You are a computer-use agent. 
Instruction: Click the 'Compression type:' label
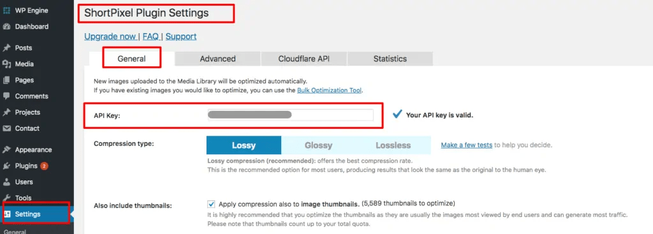coord(124,143)
